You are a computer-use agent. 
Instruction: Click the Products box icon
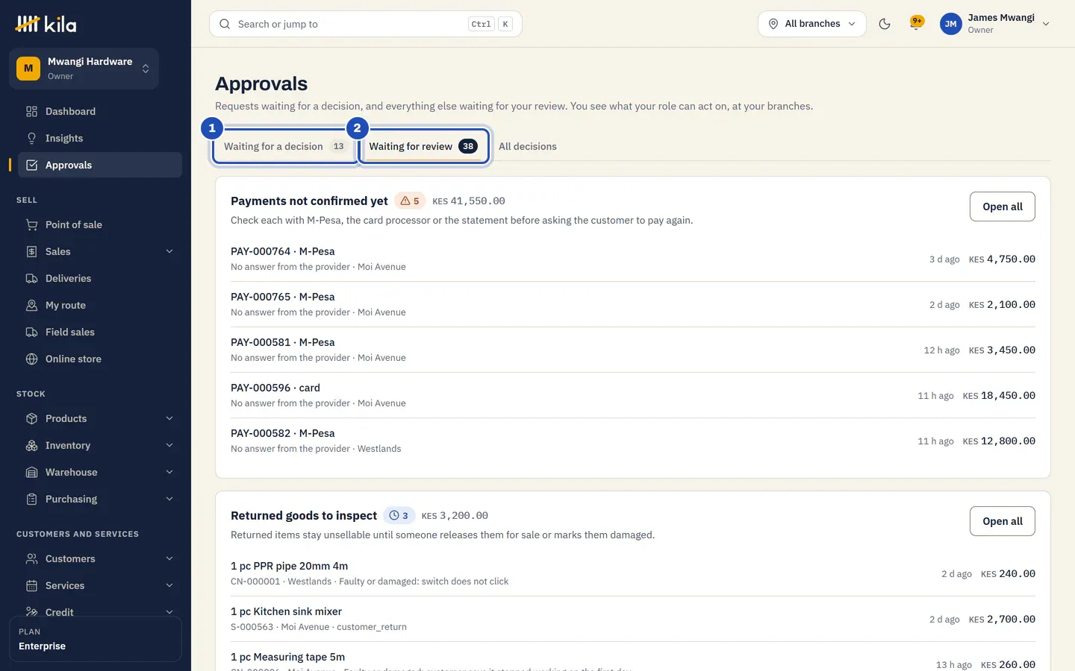[31, 419]
